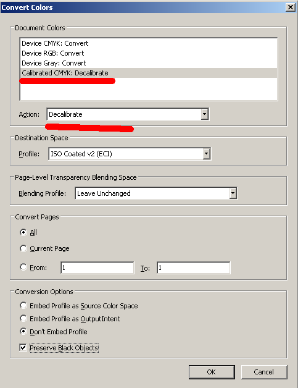This screenshot has height=388, width=298.
Task: Select the All pages radio button
Action: click(x=23, y=232)
